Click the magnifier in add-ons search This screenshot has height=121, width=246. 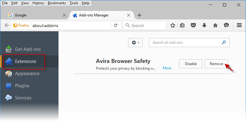point(224,42)
